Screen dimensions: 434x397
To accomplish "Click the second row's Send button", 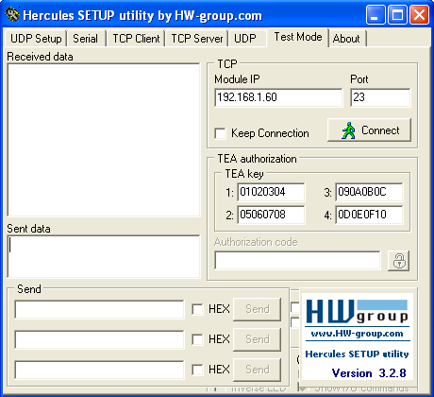I will click(x=257, y=339).
